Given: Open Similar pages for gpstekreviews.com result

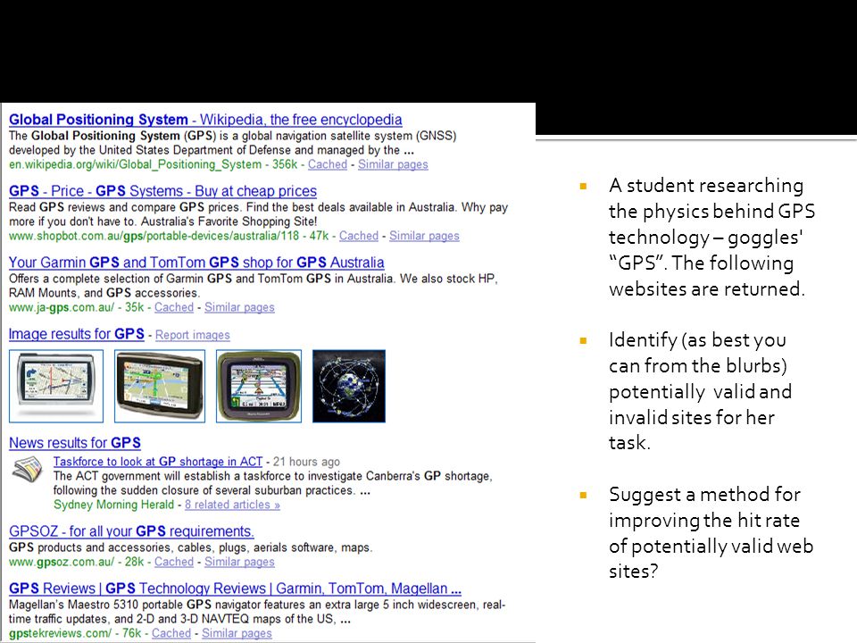Looking at the screenshot, I should 237,633.
